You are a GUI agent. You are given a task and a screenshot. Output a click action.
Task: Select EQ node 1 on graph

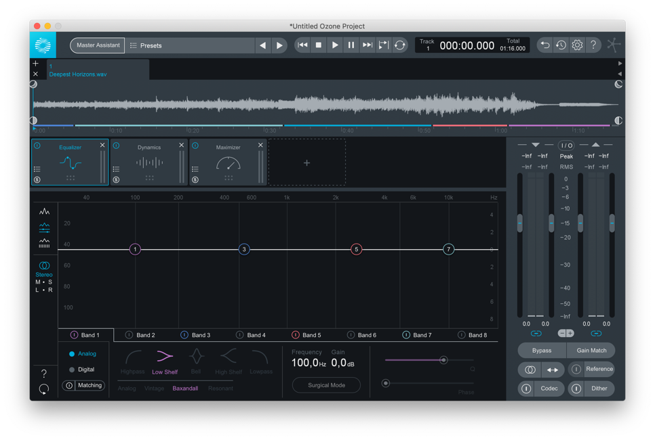coord(135,249)
